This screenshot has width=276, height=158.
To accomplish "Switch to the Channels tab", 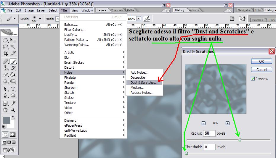I will pos(116,10).
